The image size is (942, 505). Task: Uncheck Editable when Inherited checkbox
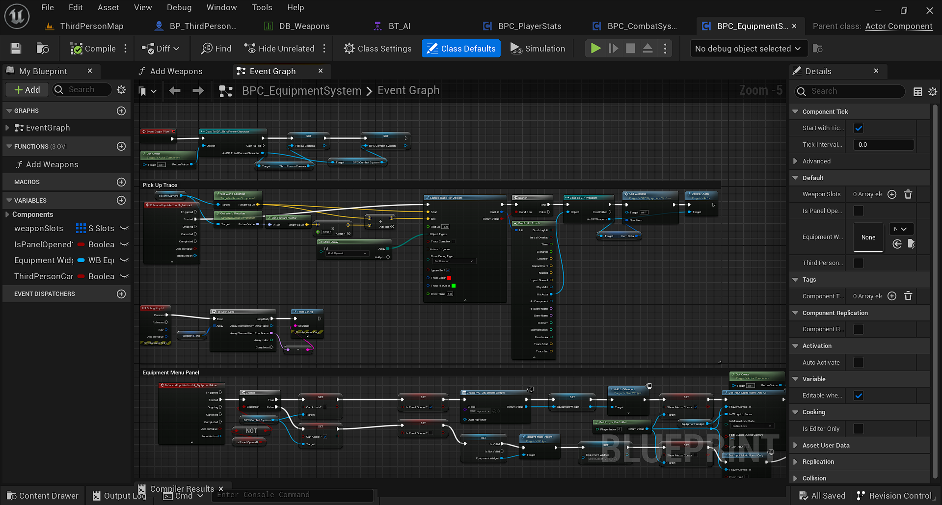pos(859,396)
